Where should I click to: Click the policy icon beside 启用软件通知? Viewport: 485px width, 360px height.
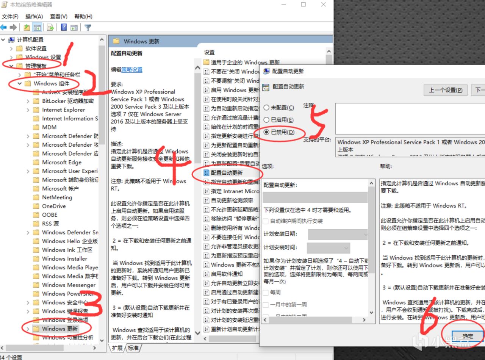207,274
